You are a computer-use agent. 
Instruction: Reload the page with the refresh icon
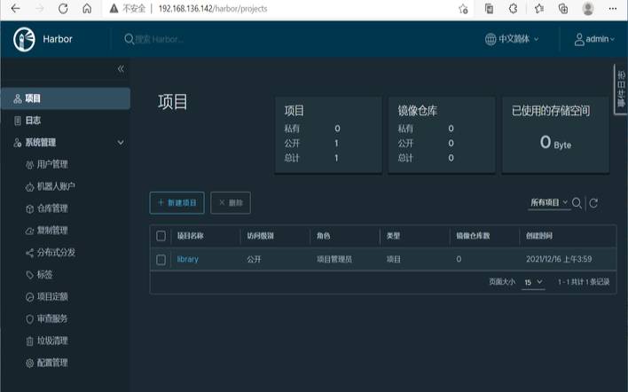pyautogui.click(x=63, y=8)
